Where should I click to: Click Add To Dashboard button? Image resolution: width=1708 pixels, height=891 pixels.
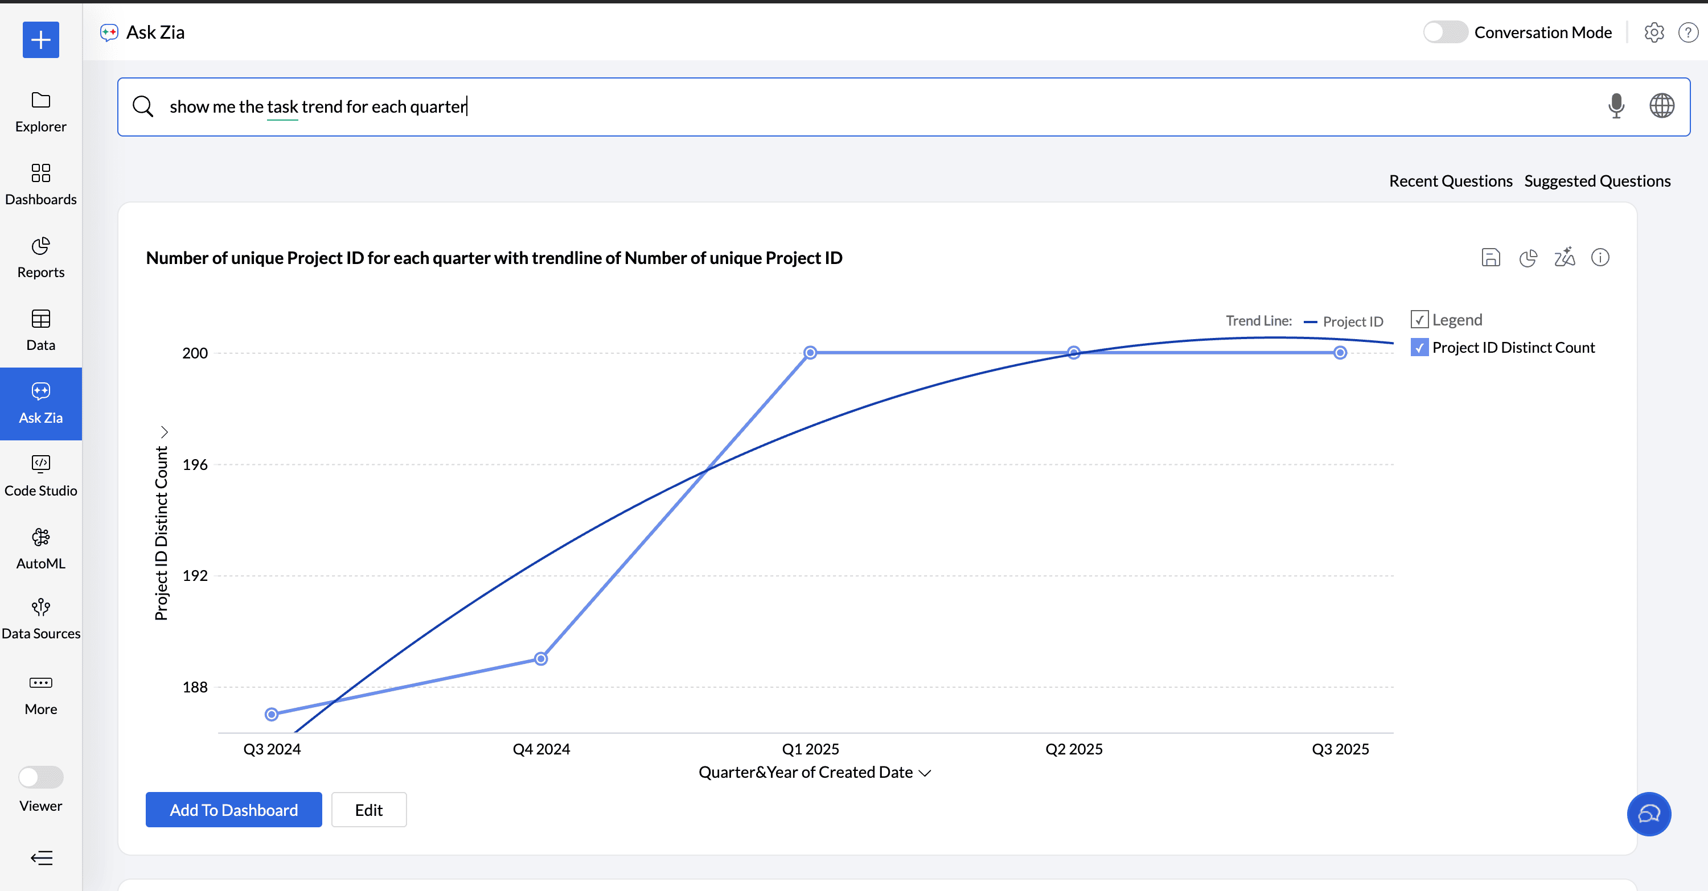233,810
